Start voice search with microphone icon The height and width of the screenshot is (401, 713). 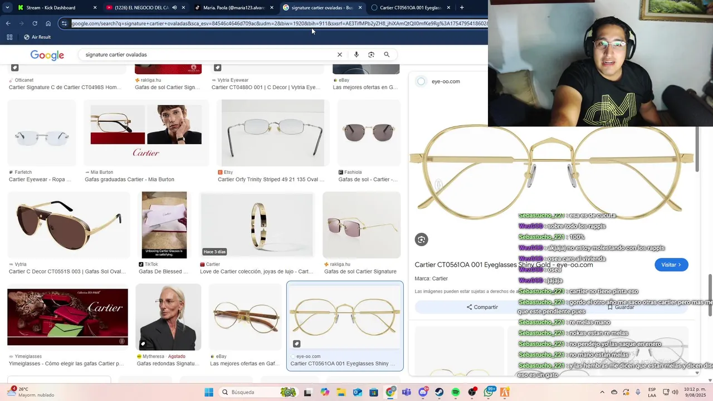(356, 55)
